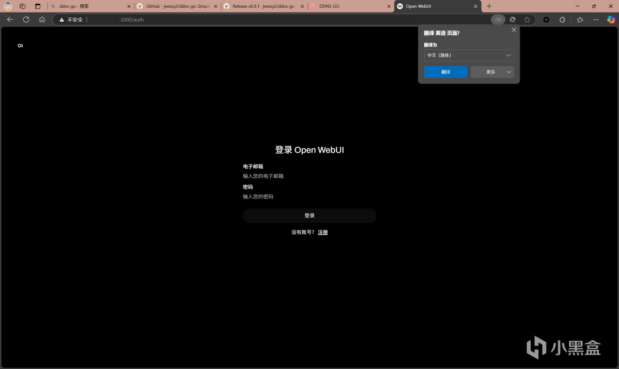This screenshot has height=369, width=619.
Task: Expand the 更多 options dropdown
Action: [x=492, y=72]
